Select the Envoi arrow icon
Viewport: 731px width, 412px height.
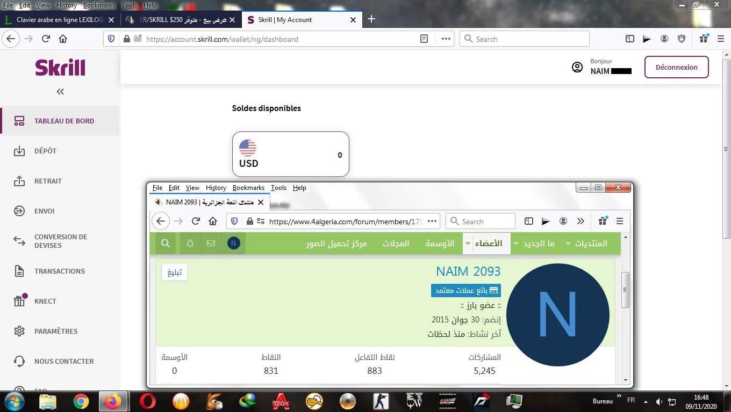[19, 211]
